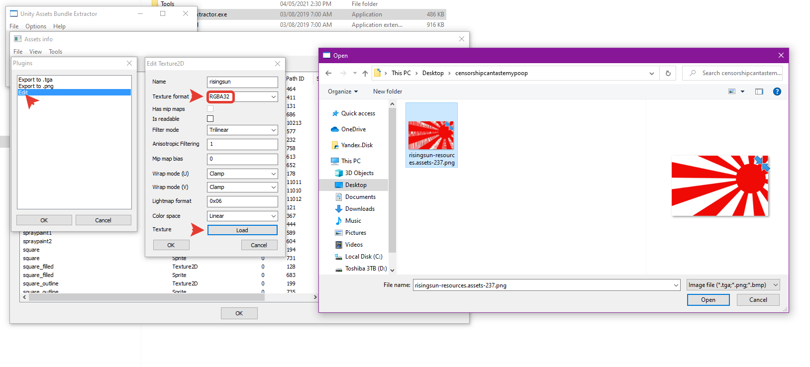
Task: Select the This PC monitor icon
Action: click(x=335, y=161)
